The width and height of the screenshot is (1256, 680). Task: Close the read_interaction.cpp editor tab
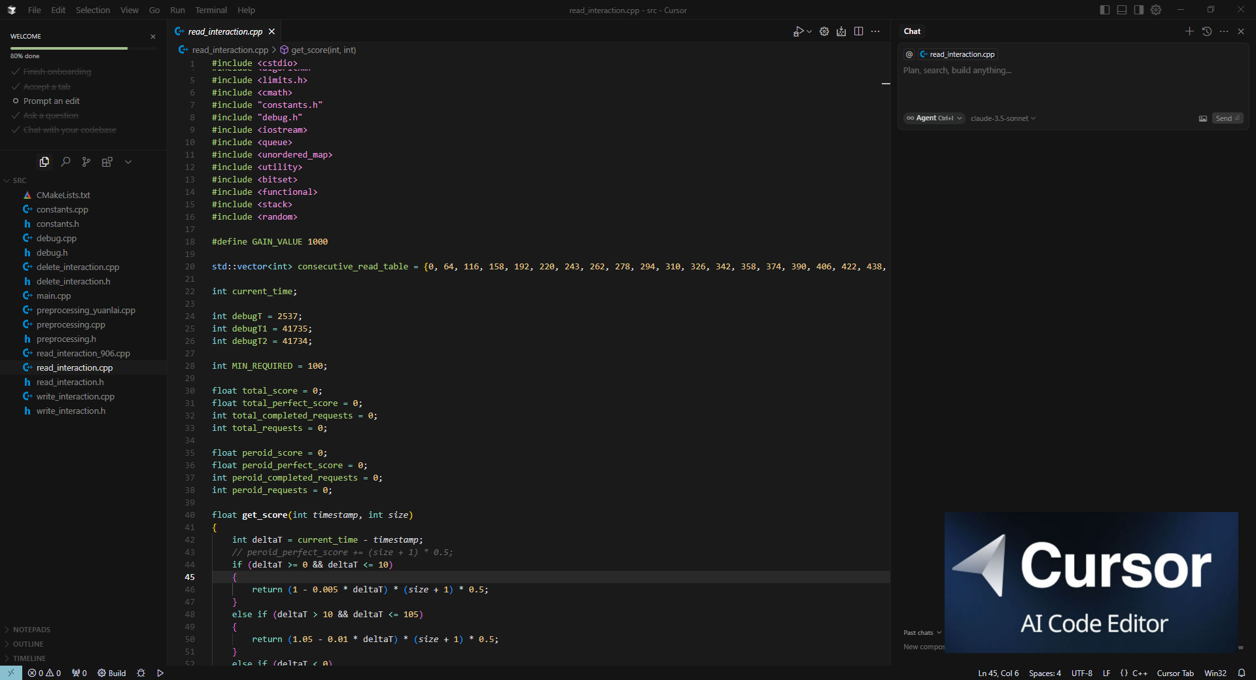click(x=271, y=31)
